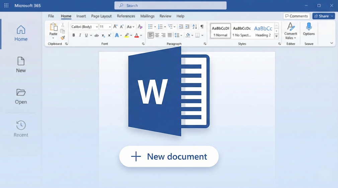Screen dimensions: 338x188
Task: Clear all formatting icon
Action: (x=140, y=27)
